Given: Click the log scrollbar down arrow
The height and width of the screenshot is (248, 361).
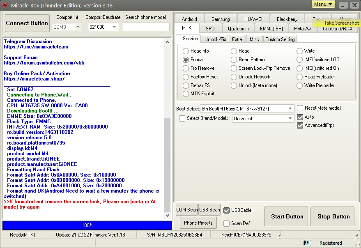Looking at the screenshot, I should pyautogui.click(x=168, y=216).
